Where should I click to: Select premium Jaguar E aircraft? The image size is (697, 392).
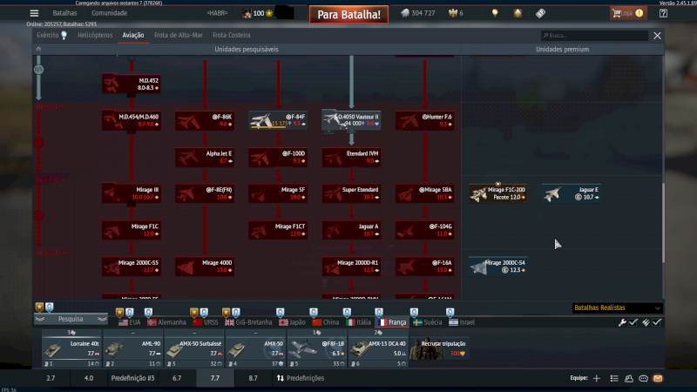572,193
